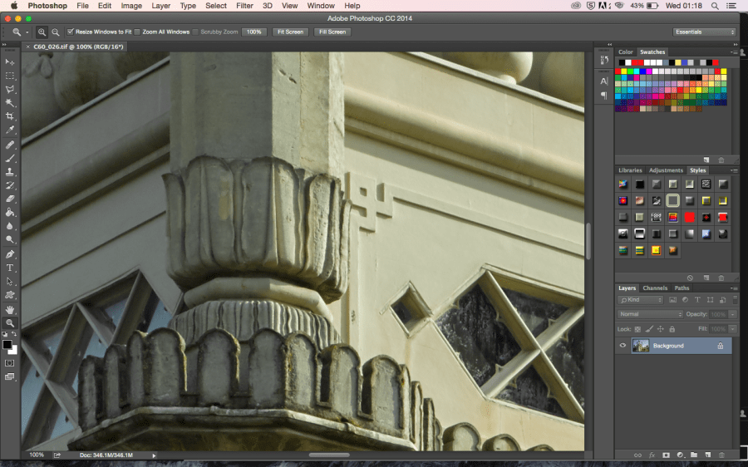Image resolution: width=748 pixels, height=467 pixels.
Task: Click the Fit Screen button
Action: point(290,32)
